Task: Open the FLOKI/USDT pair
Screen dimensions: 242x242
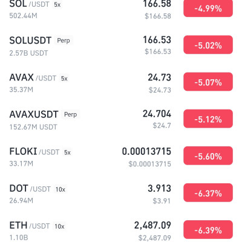Action: point(121,155)
